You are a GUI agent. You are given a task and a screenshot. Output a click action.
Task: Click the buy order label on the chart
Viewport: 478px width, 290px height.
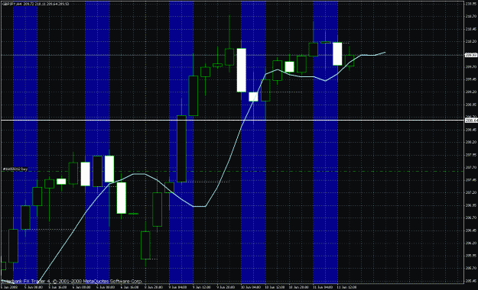[x=15, y=169]
